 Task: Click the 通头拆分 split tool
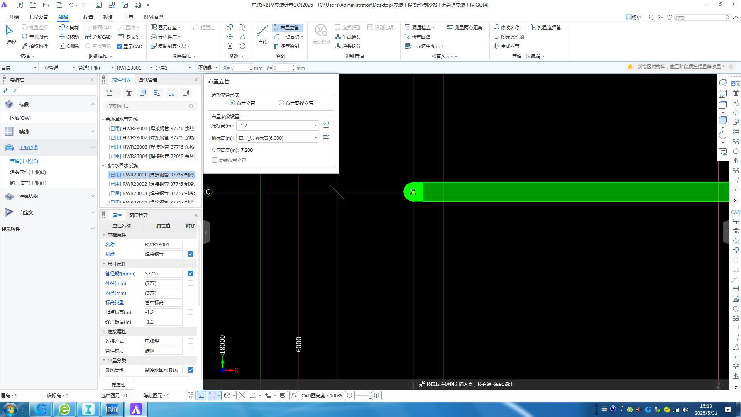(x=348, y=46)
